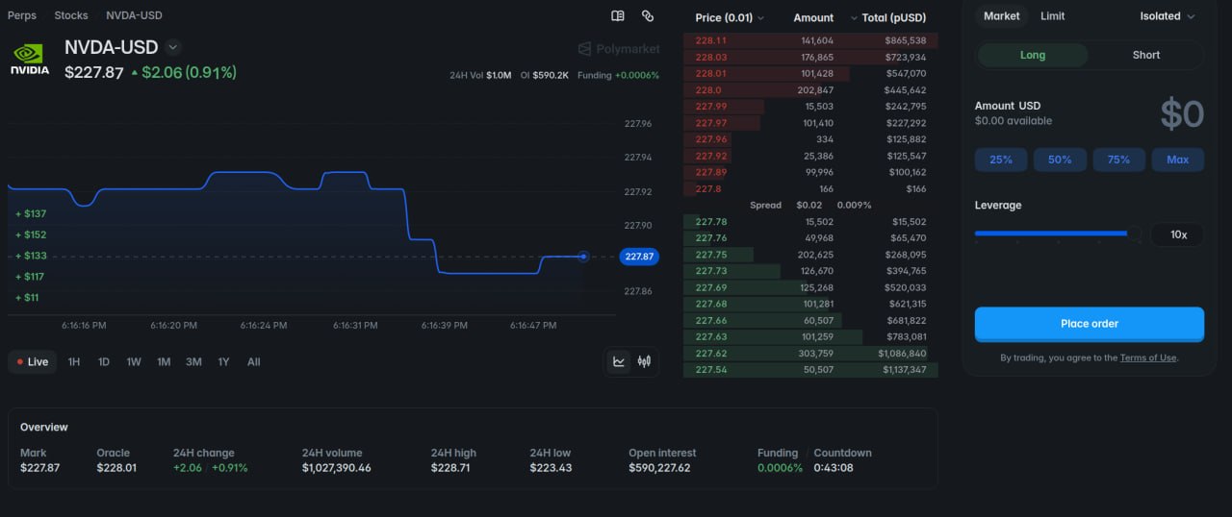Switch to the line chart view
This screenshot has width=1232, height=517.
click(618, 361)
